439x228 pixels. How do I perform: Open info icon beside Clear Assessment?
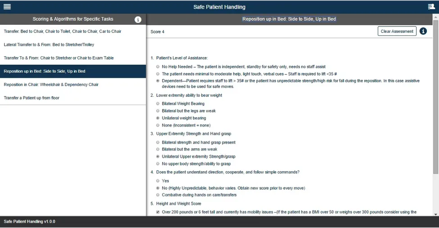point(423,31)
